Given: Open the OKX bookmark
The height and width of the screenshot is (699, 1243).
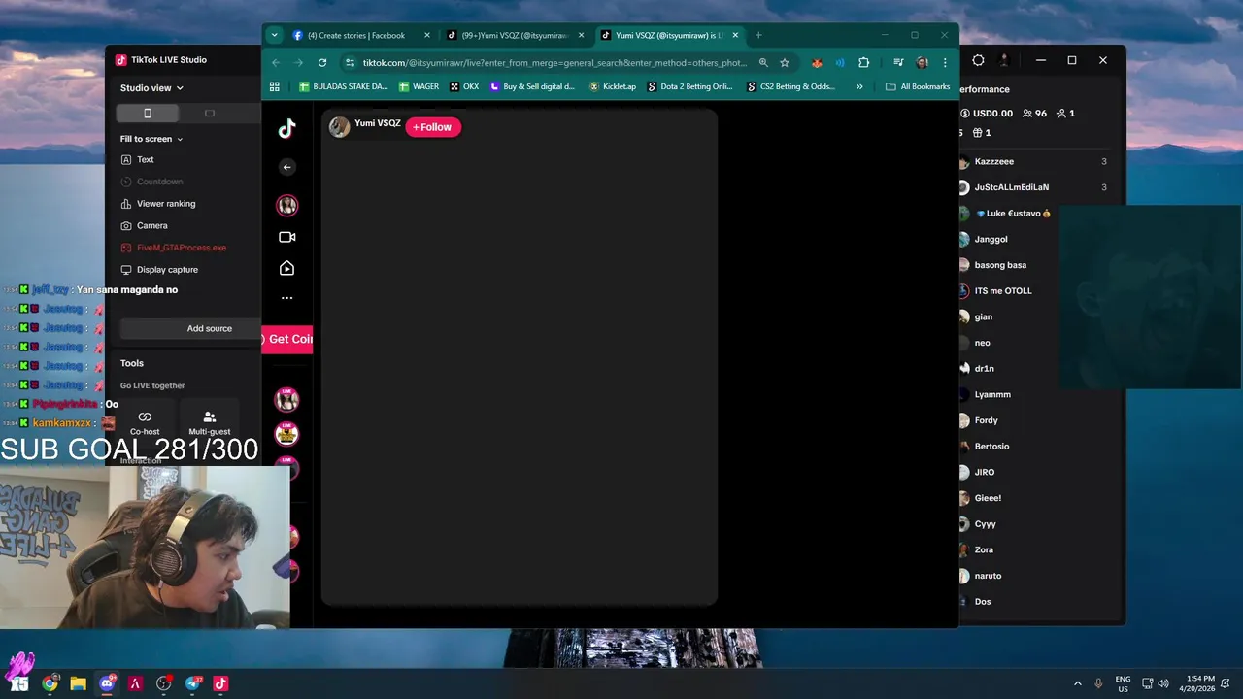Looking at the screenshot, I should pyautogui.click(x=464, y=86).
